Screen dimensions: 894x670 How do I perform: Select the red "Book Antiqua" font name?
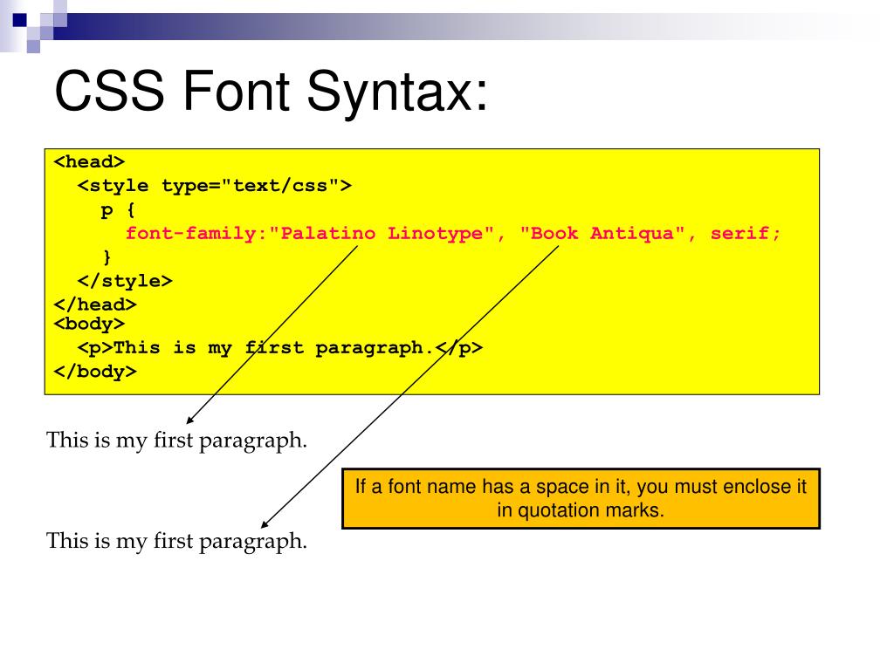coord(602,234)
